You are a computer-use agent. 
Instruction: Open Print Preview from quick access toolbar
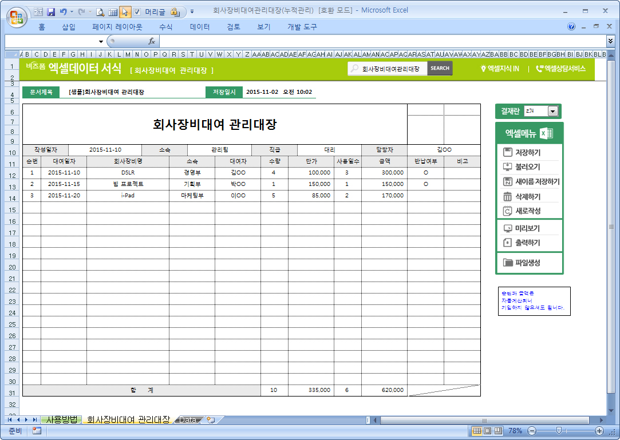pyautogui.click(x=100, y=11)
